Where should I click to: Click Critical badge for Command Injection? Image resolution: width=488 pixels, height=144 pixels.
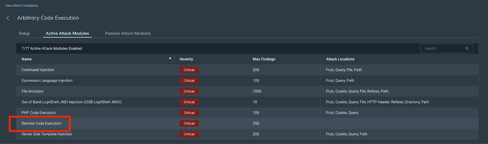click(189, 70)
